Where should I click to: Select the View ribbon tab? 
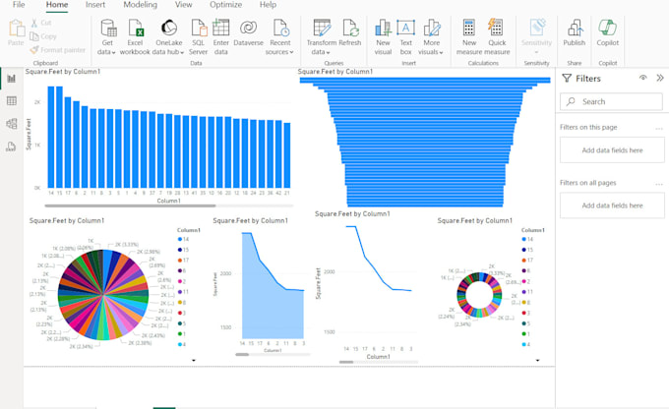tap(183, 5)
